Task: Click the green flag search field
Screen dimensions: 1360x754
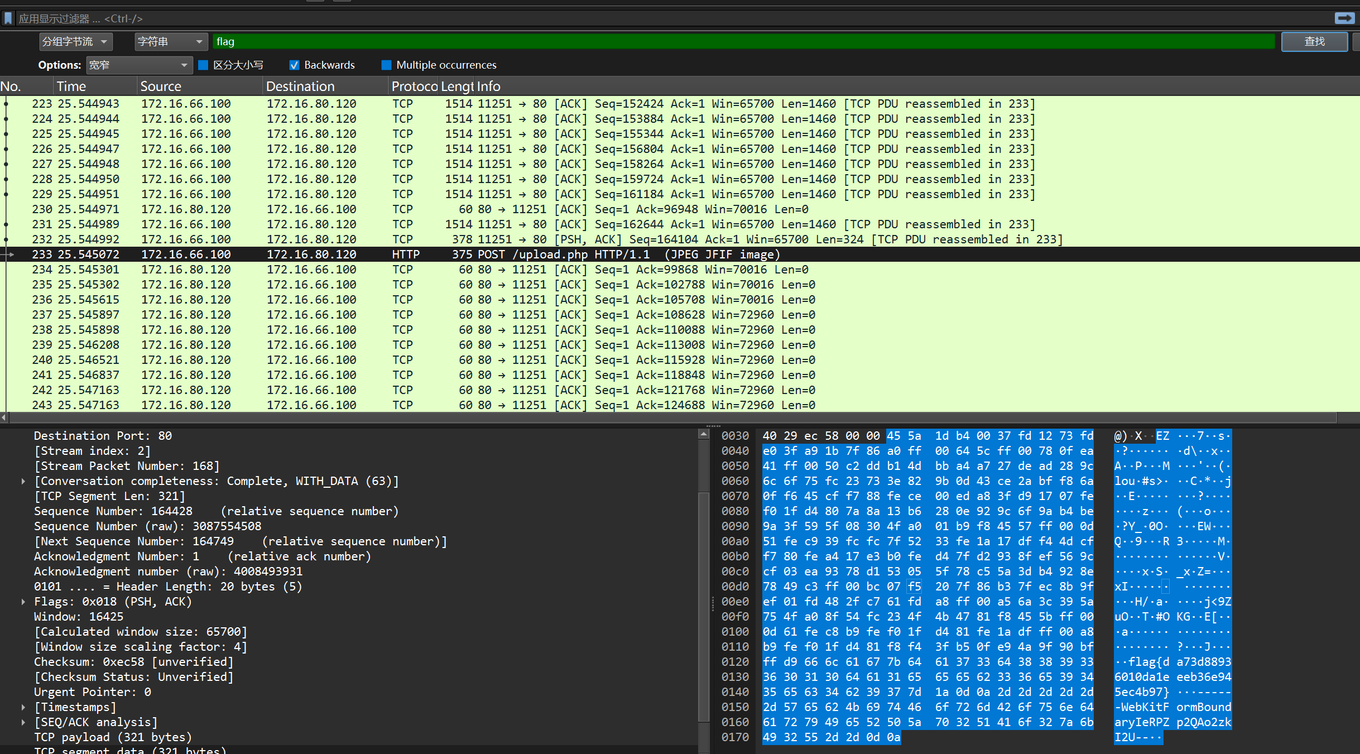Action: [x=742, y=42]
